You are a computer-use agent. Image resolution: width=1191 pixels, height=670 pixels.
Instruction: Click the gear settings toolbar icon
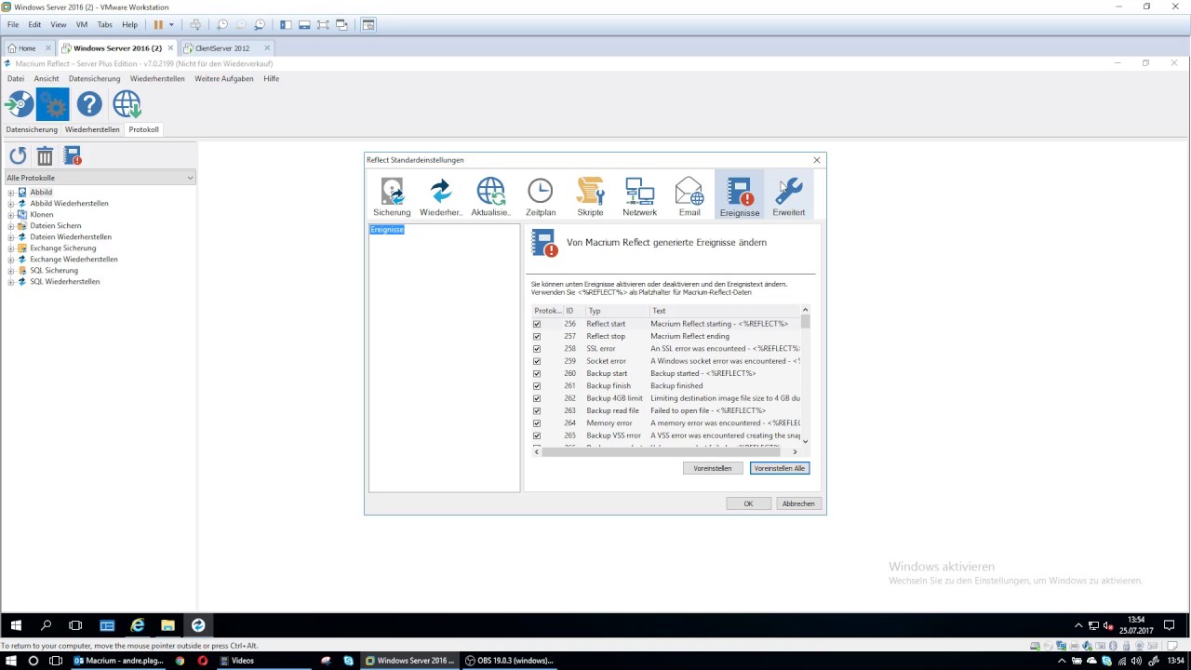[x=53, y=104]
